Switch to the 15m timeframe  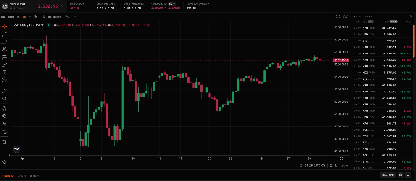pyautogui.click(x=11, y=17)
